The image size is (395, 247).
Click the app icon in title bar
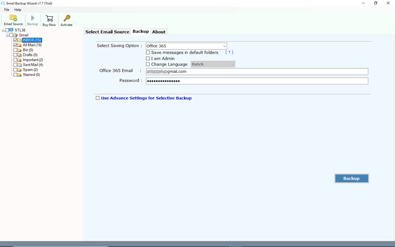click(x=3, y=3)
